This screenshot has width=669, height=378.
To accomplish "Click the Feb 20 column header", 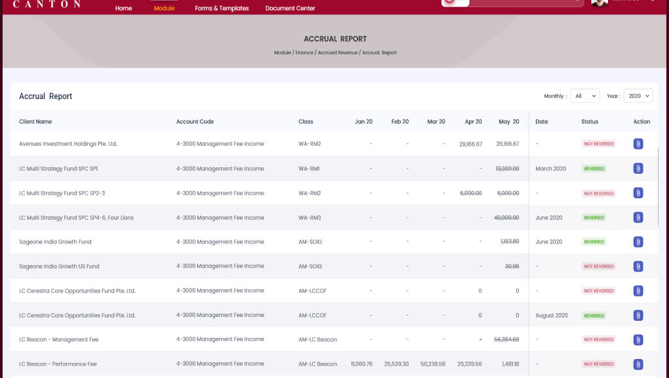I will click(400, 121).
